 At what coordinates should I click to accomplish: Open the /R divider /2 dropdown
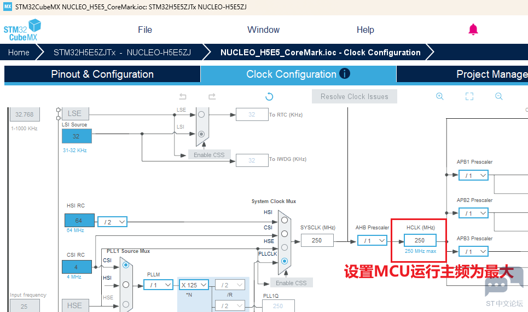click(x=230, y=285)
